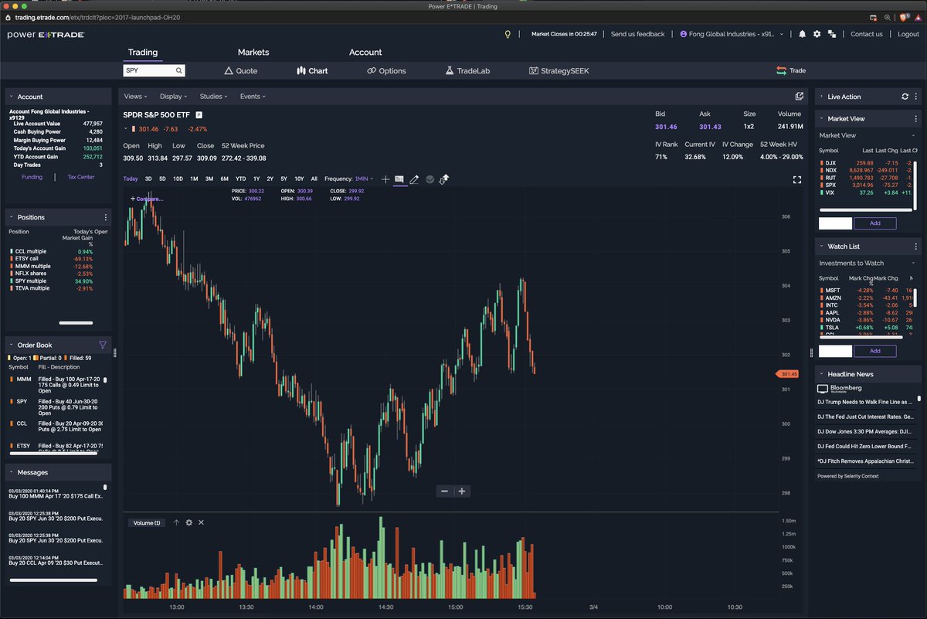Image resolution: width=927 pixels, height=619 pixels.
Task: Open Fong Global Industries account selector
Action: (x=732, y=34)
